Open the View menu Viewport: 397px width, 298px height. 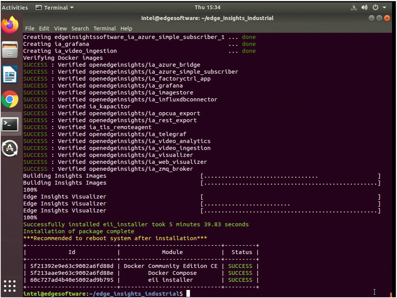(x=60, y=28)
